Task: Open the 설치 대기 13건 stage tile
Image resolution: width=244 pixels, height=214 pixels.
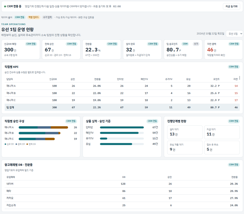Action: point(185,132)
